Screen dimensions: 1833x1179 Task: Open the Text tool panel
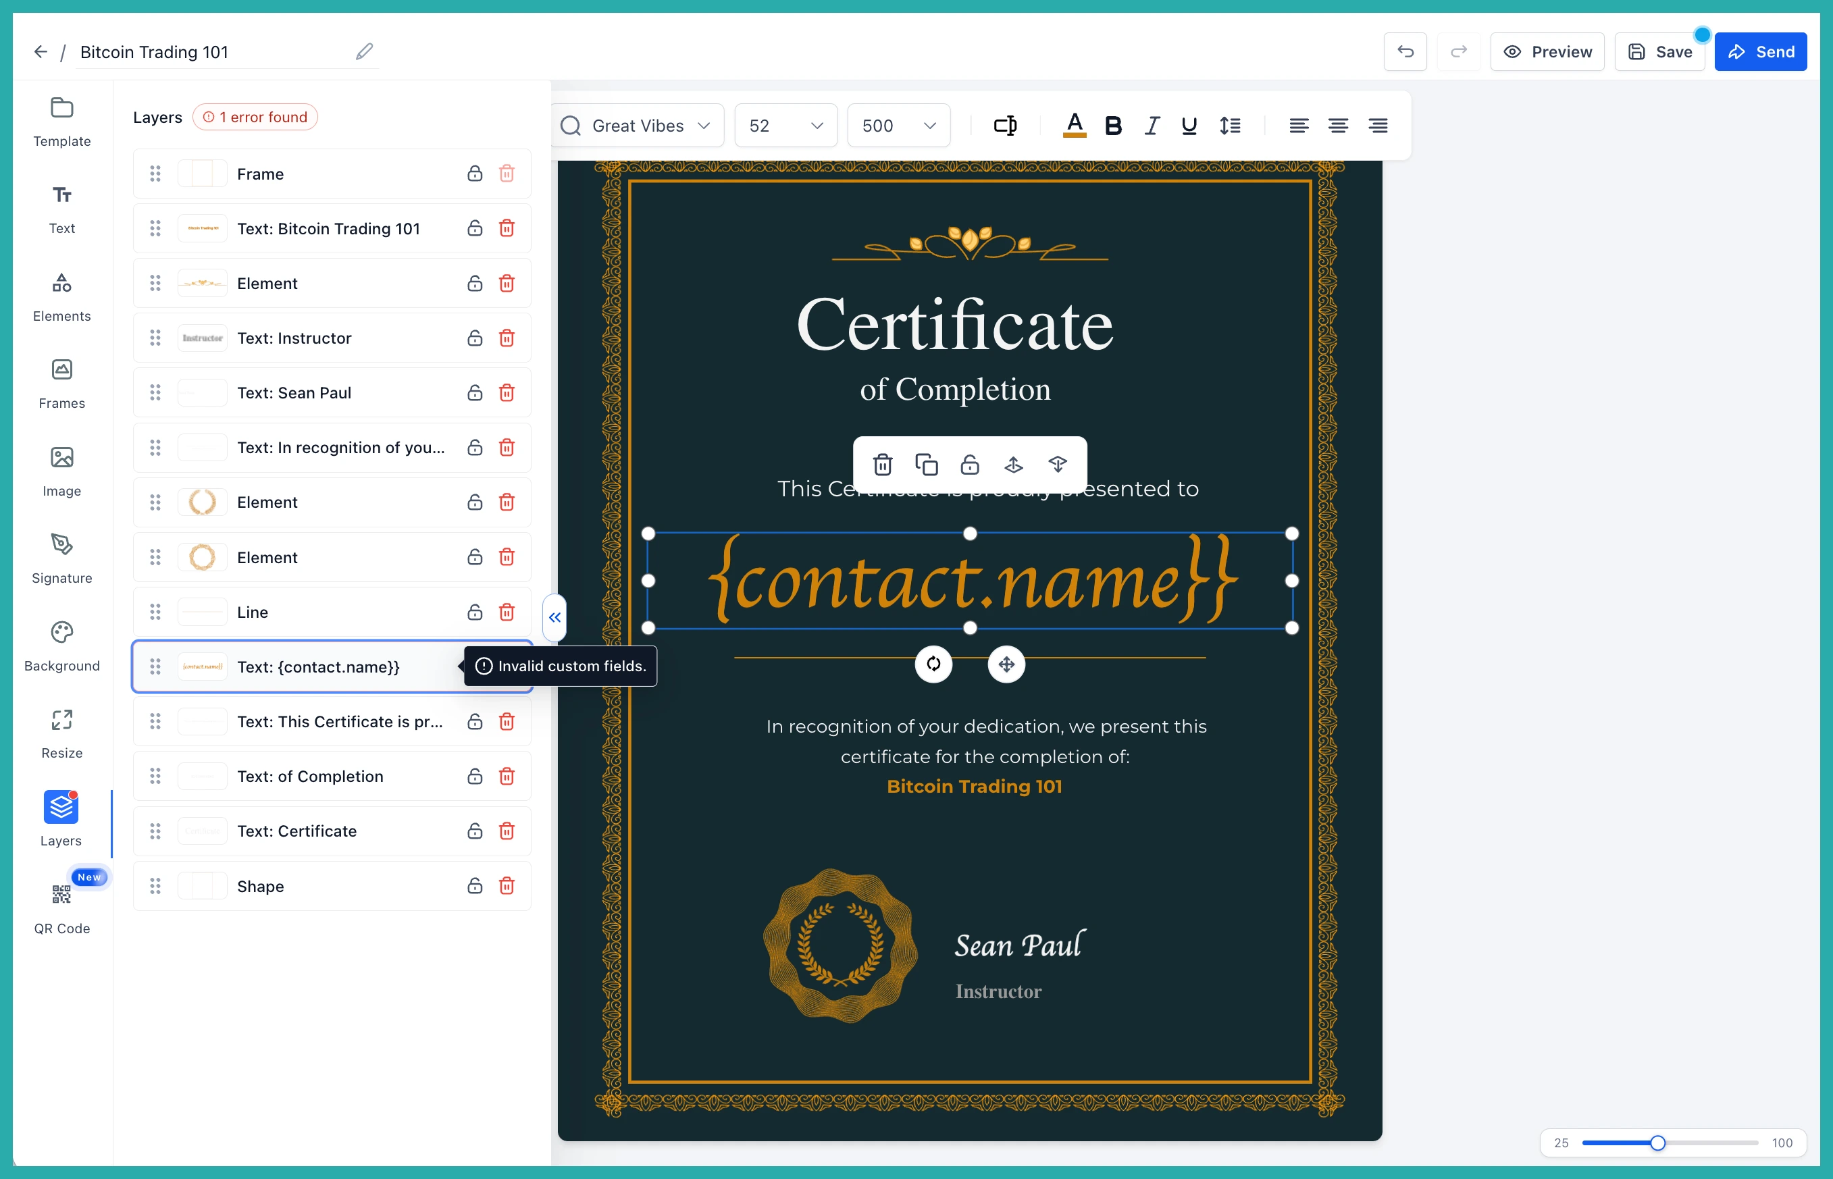(x=62, y=209)
